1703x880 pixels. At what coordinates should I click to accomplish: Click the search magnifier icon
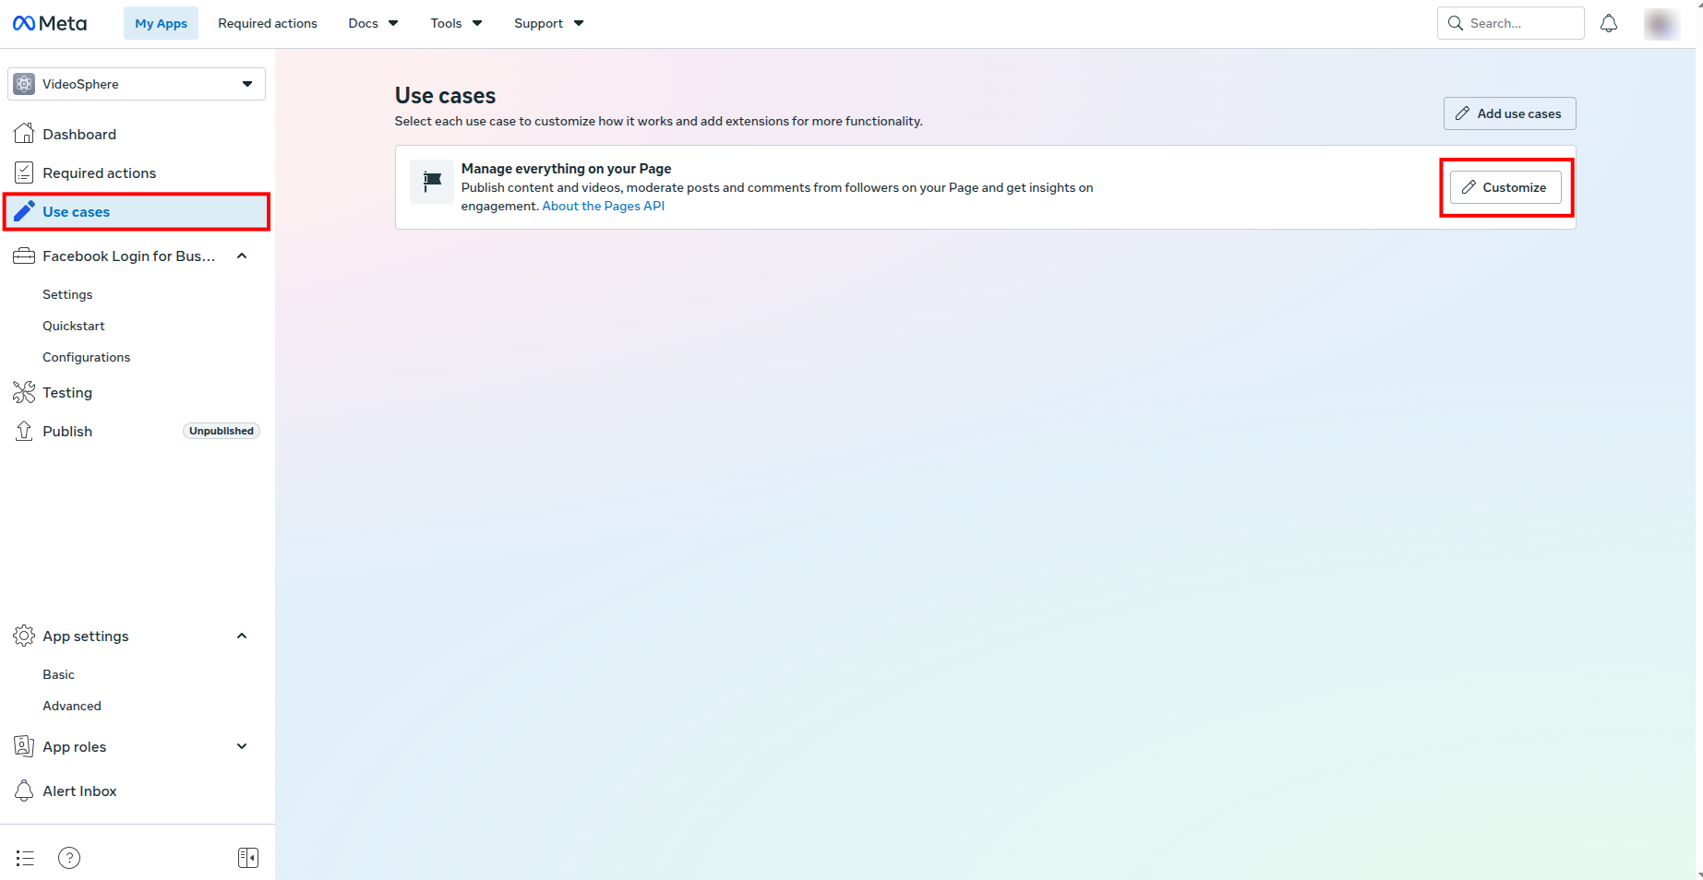pyautogui.click(x=1456, y=23)
